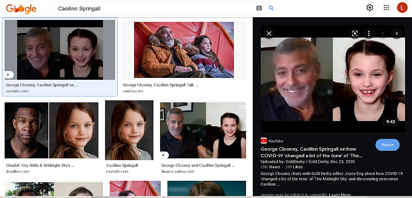Open the three-dot preview options menu
Screen dimensions: 412x198
click(369, 33)
